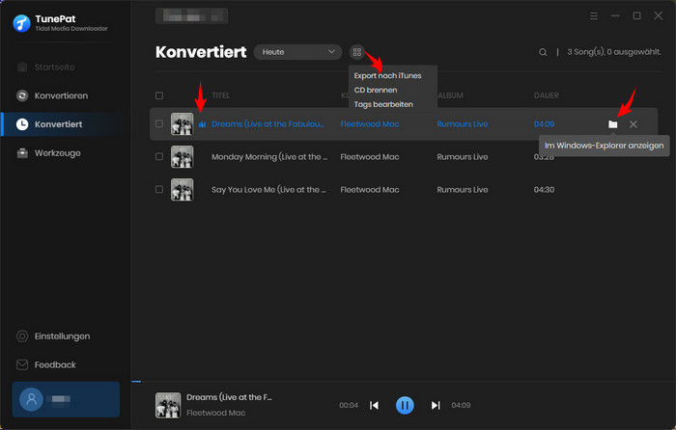Image resolution: width=676 pixels, height=430 pixels.
Task: Click the Monday Morning album thumbnail
Action: pos(182,157)
